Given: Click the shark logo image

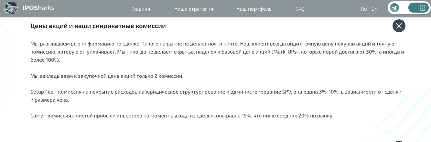Looking at the screenshot, I should [x=11, y=8].
